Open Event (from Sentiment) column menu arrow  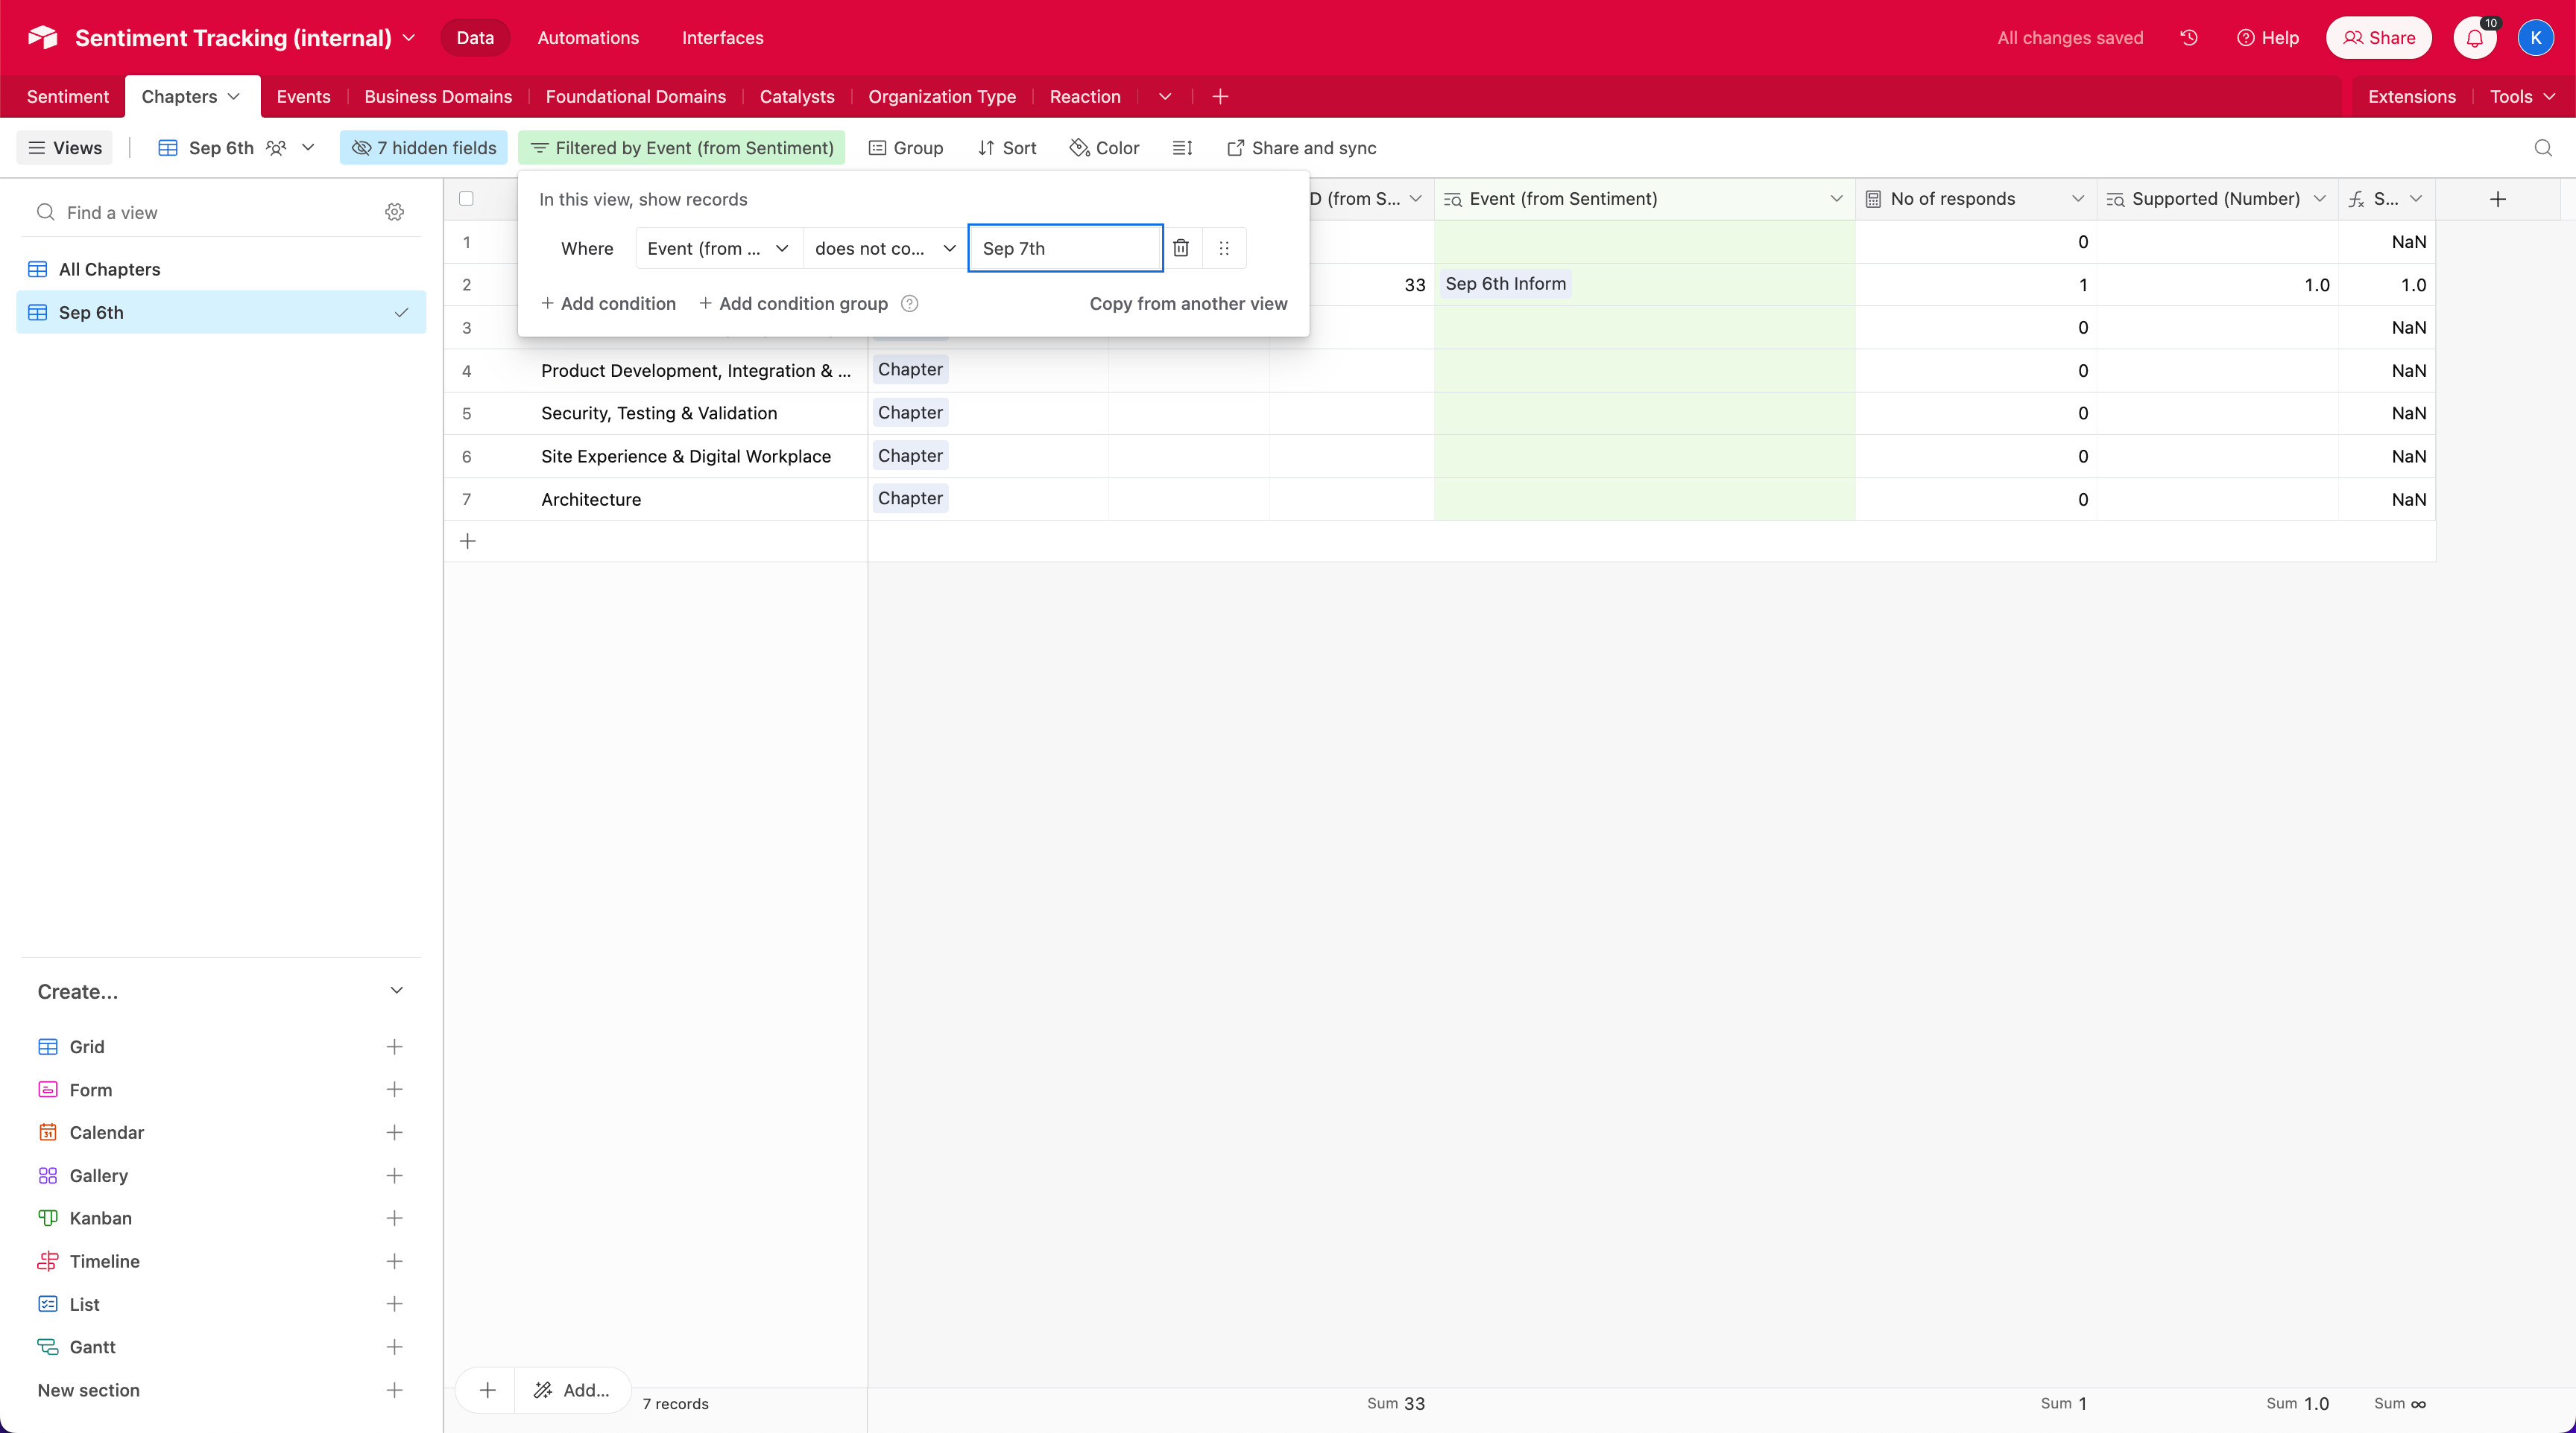1836,199
